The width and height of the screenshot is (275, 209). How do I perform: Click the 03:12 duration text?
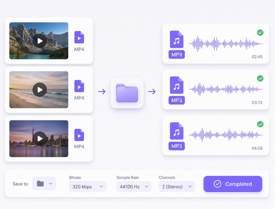(257, 102)
